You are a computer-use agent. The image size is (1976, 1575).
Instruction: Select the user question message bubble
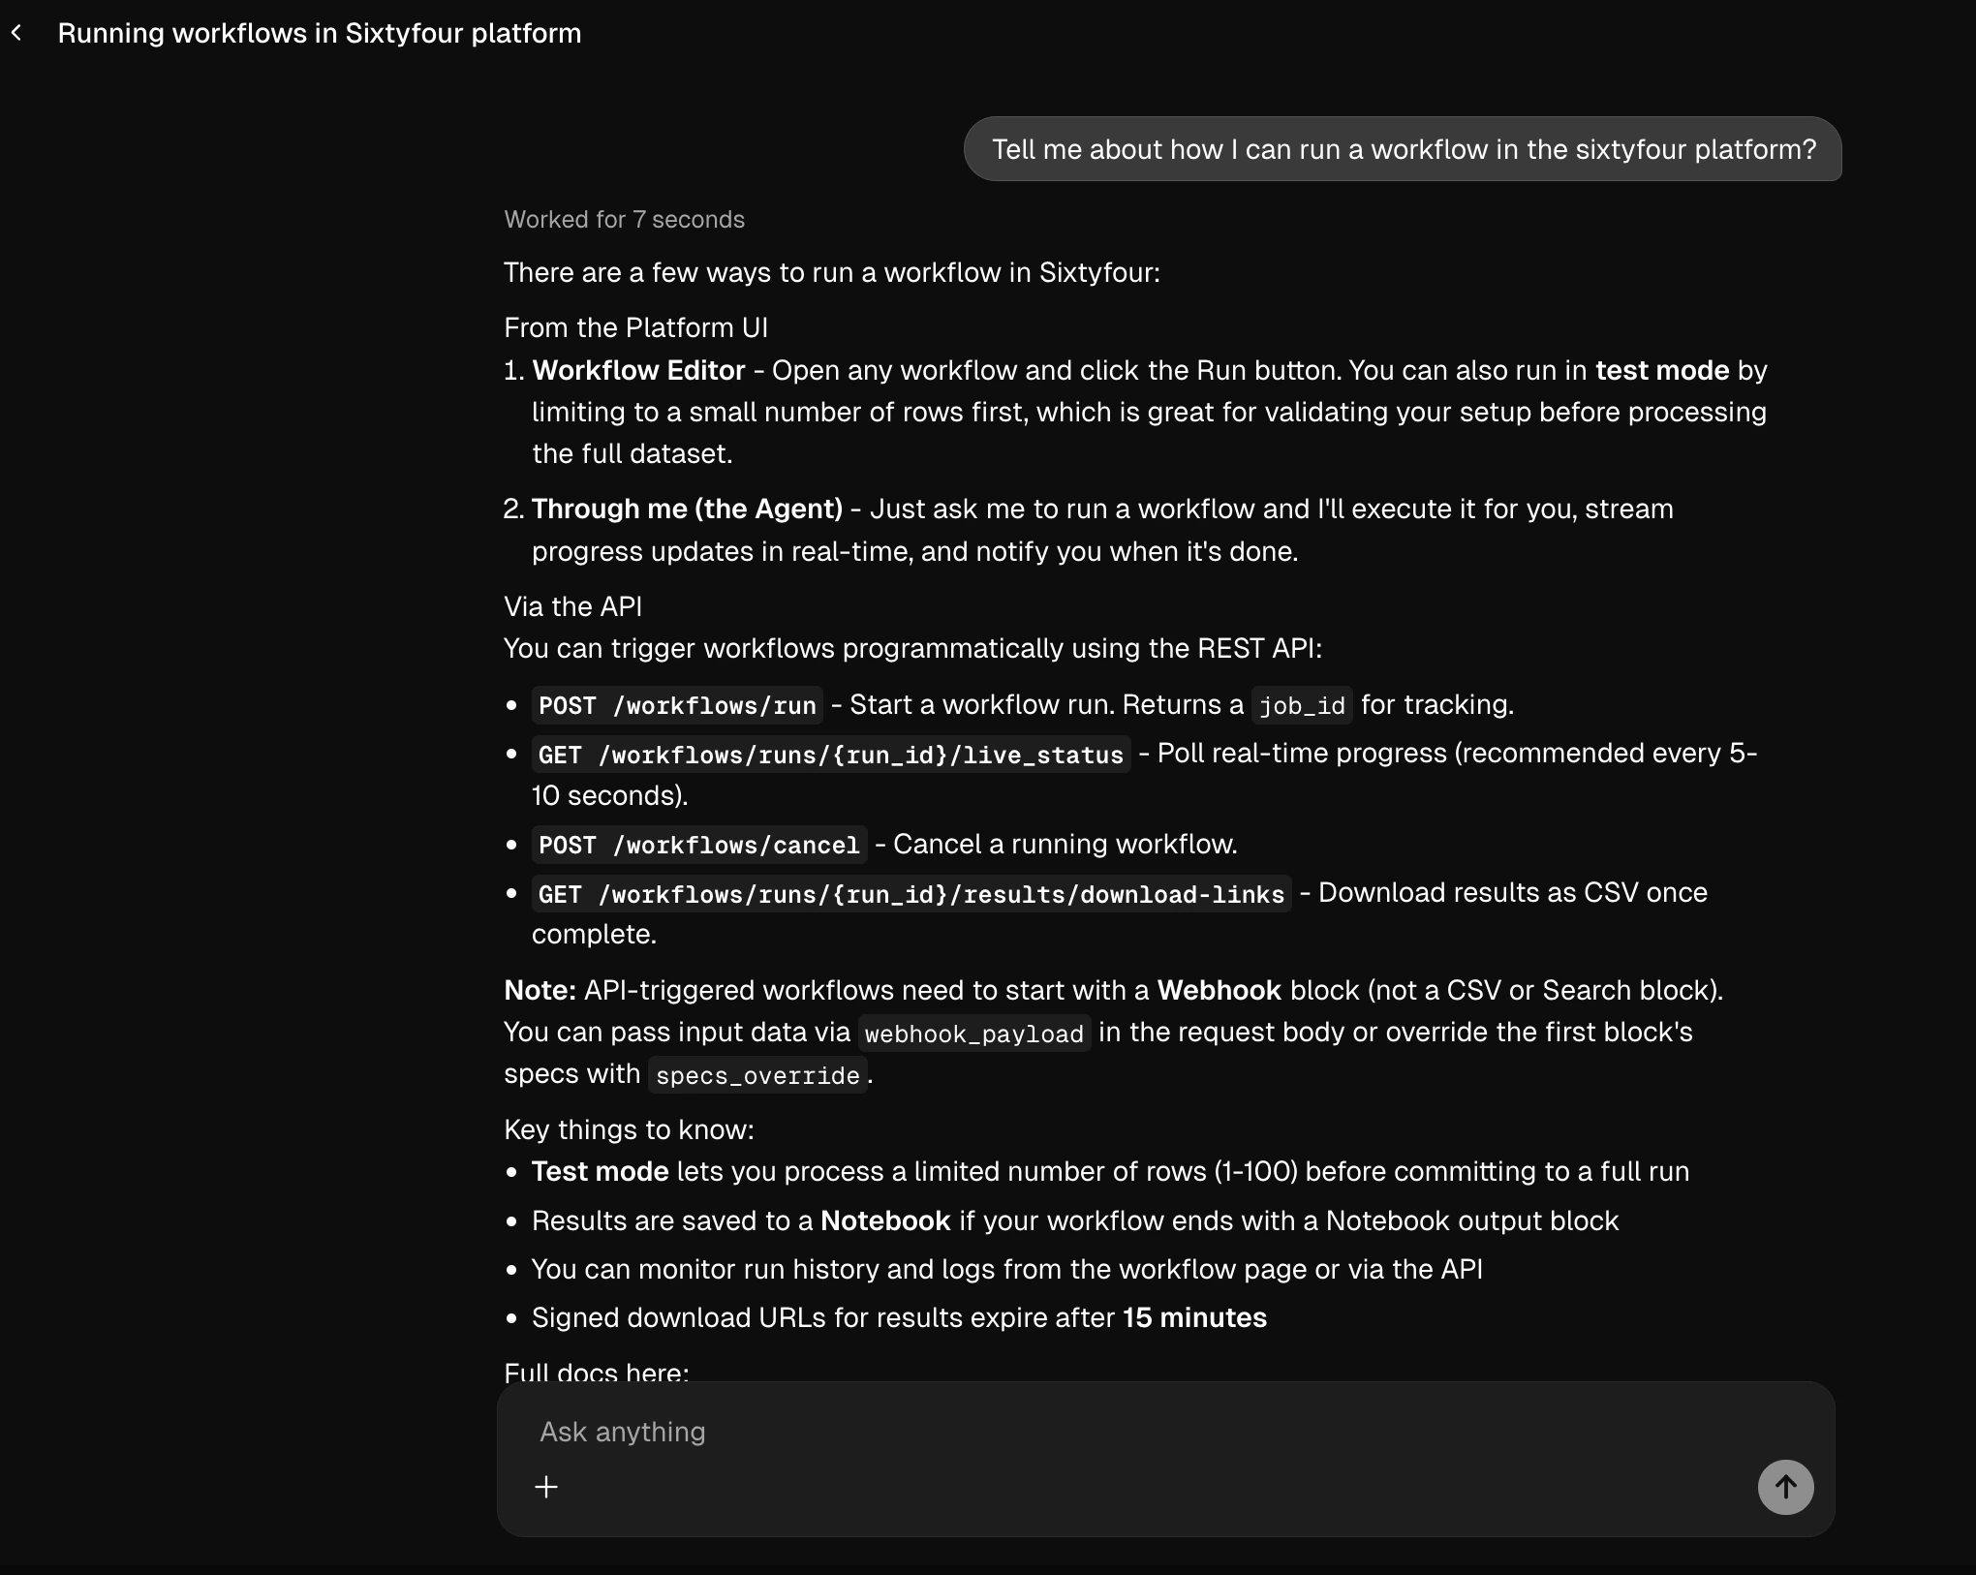tap(1403, 149)
